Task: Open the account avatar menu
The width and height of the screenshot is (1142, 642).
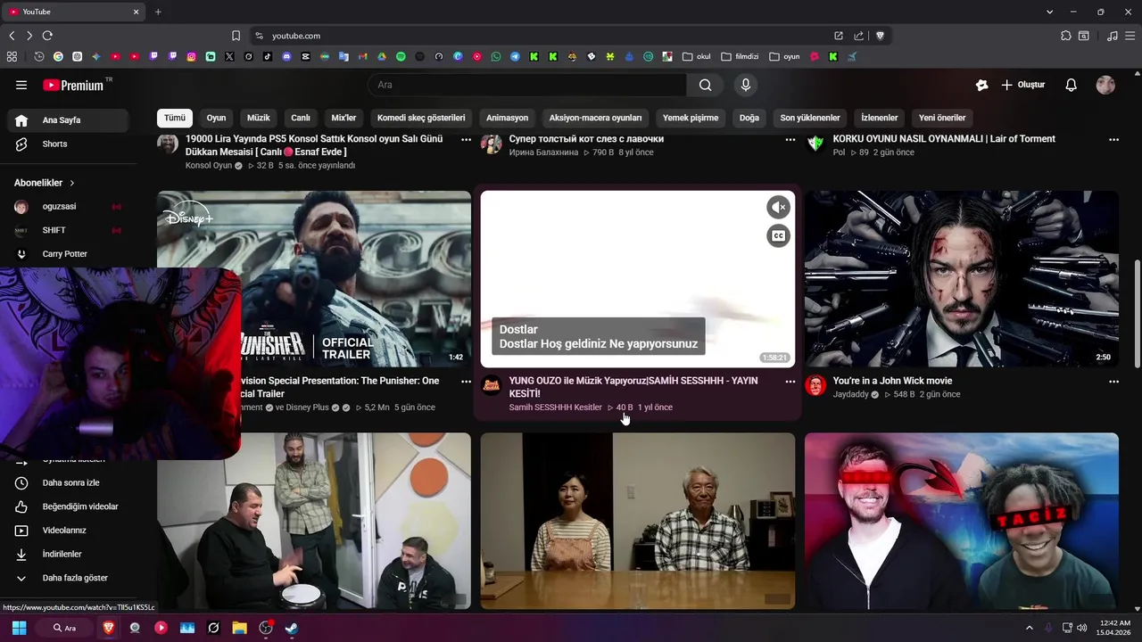Action: [1105, 85]
